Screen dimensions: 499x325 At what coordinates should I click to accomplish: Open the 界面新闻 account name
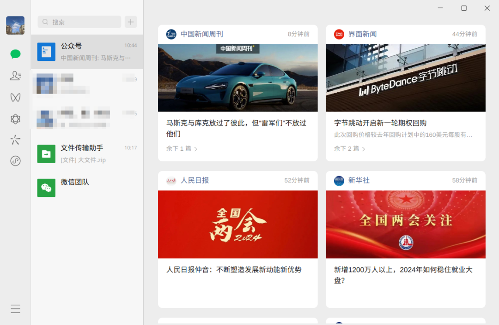(x=363, y=34)
